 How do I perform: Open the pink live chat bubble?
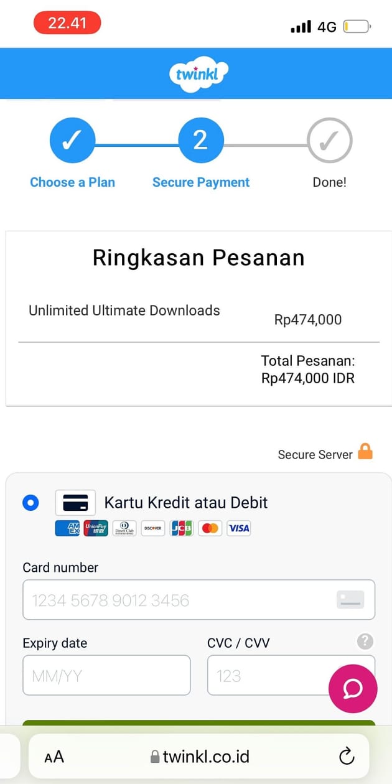click(353, 688)
